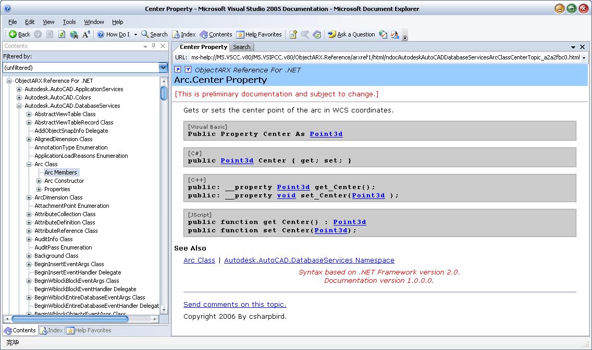Image resolution: width=592 pixels, height=350 pixels.
Task: Click Ask a Question in the toolbar
Action: pos(351,34)
